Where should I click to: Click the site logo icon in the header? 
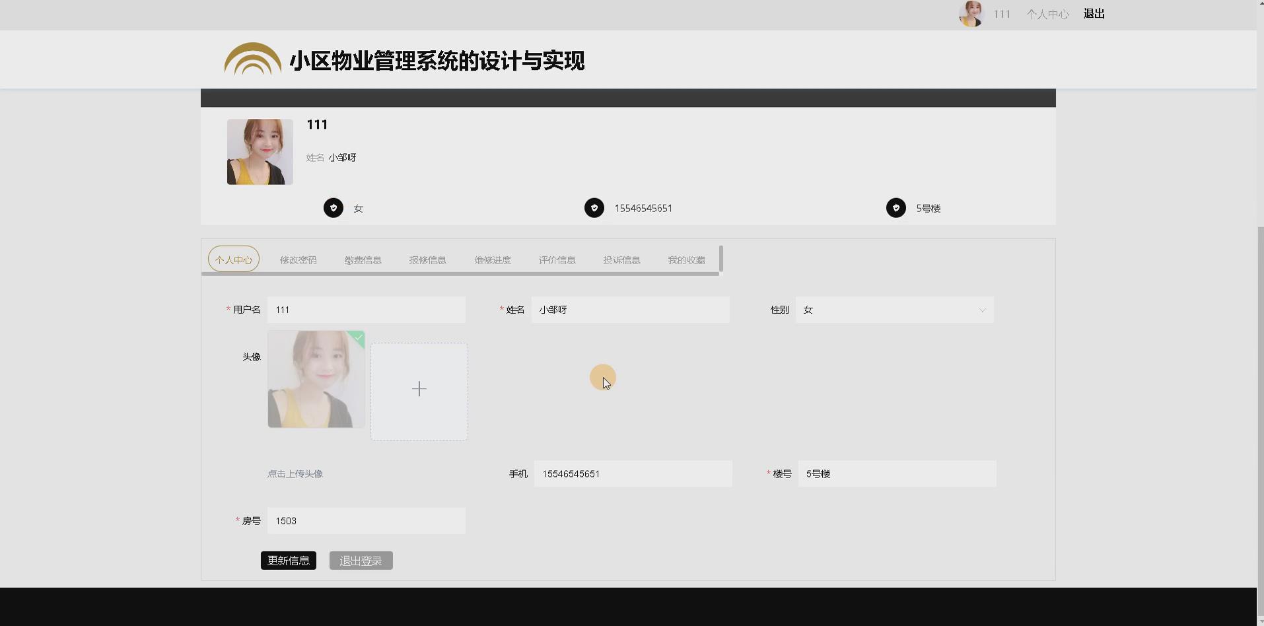252,59
